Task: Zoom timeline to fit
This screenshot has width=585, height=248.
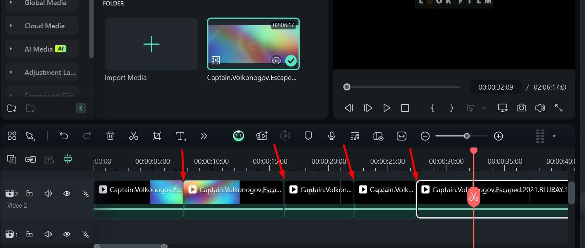Action: coord(401,136)
